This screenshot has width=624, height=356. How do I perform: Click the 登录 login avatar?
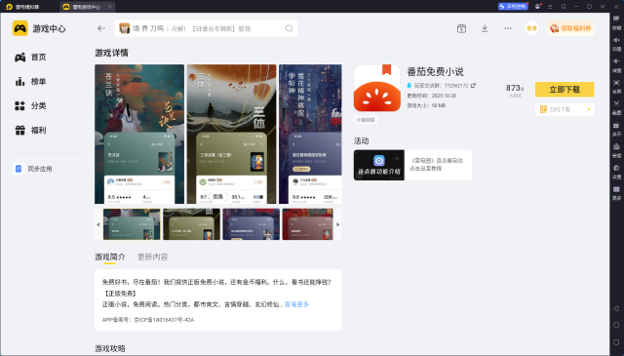[531, 28]
